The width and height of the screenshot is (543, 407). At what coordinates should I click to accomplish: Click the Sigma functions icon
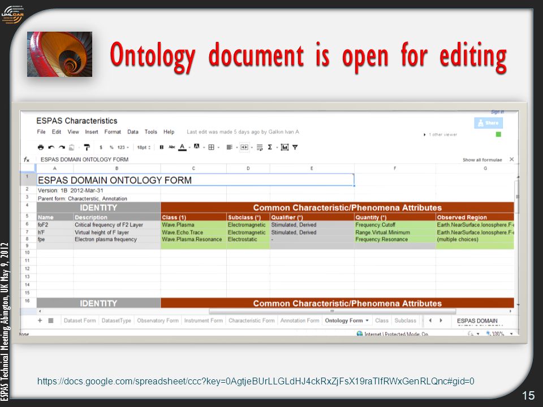(270, 148)
